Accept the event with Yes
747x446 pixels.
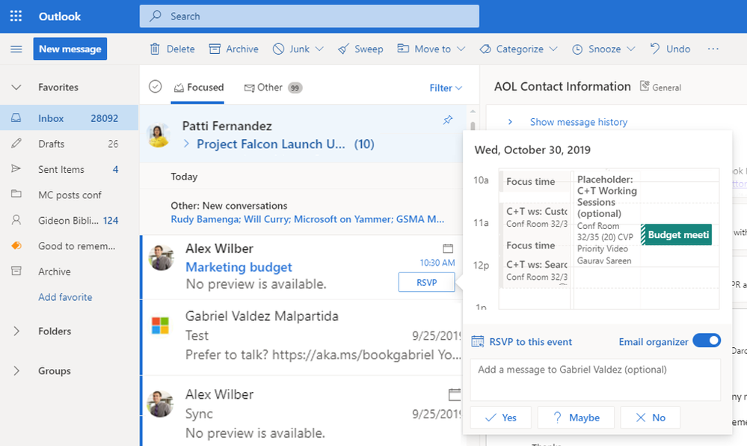[x=501, y=418]
